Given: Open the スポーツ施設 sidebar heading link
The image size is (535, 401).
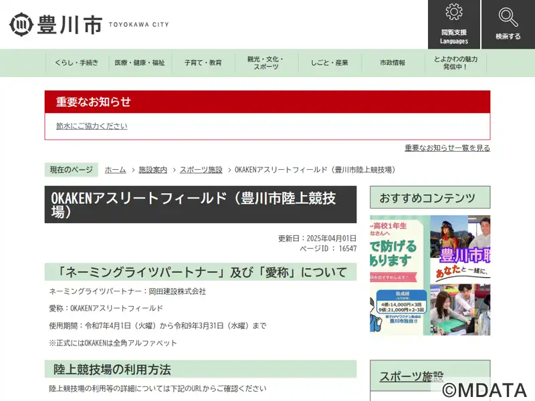Looking at the screenshot, I should [x=411, y=376].
